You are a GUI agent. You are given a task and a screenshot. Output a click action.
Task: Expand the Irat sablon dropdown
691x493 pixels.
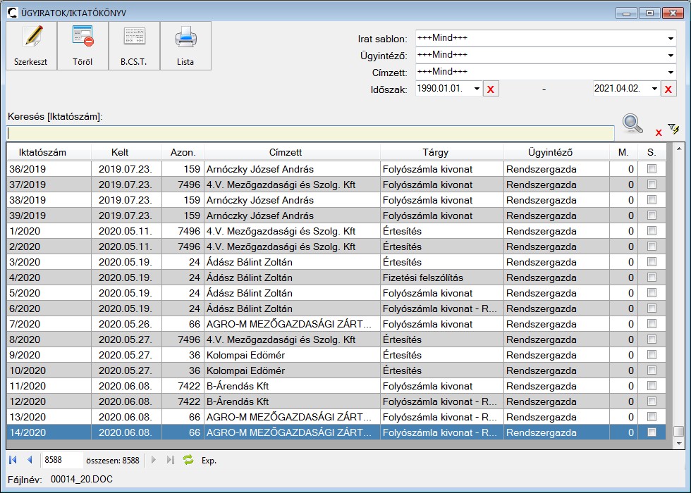click(x=670, y=38)
